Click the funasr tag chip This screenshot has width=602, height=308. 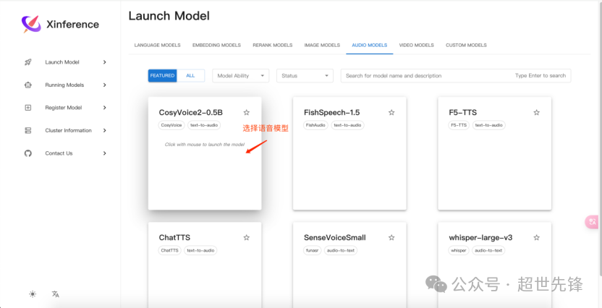(312, 250)
